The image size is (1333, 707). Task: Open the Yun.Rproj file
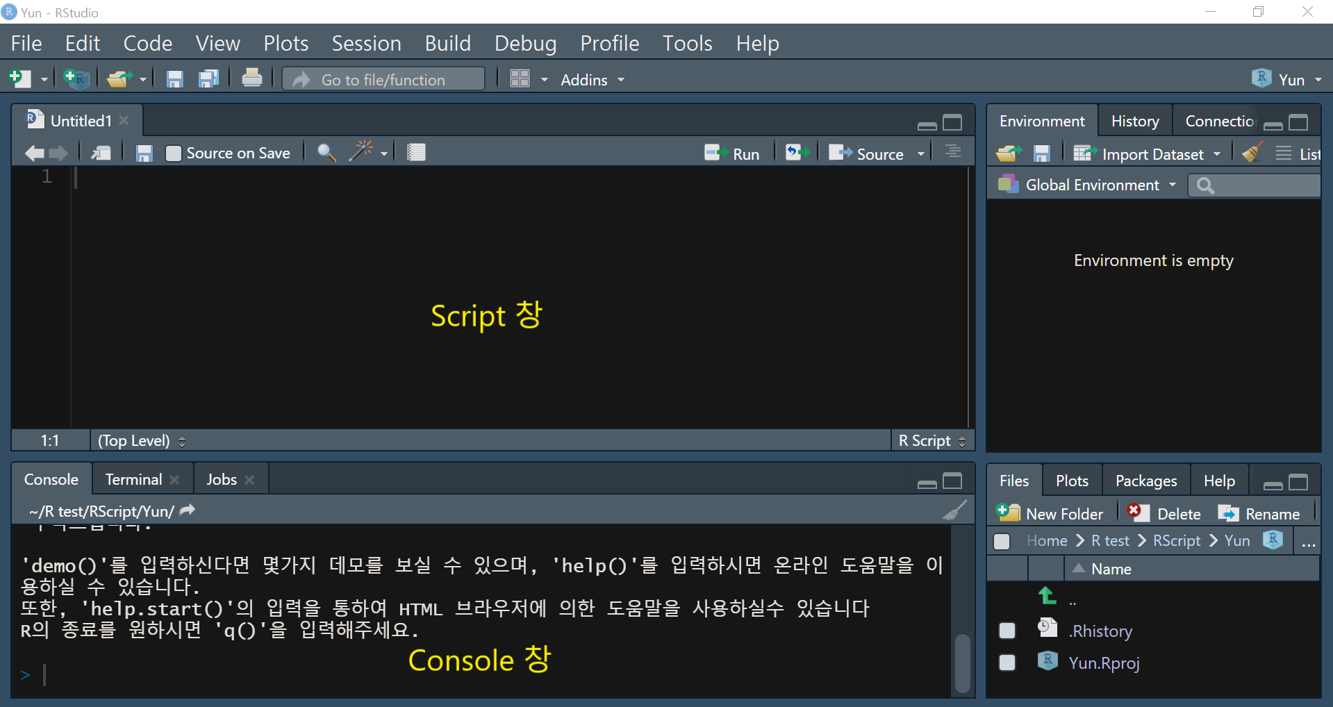point(1104,663)
